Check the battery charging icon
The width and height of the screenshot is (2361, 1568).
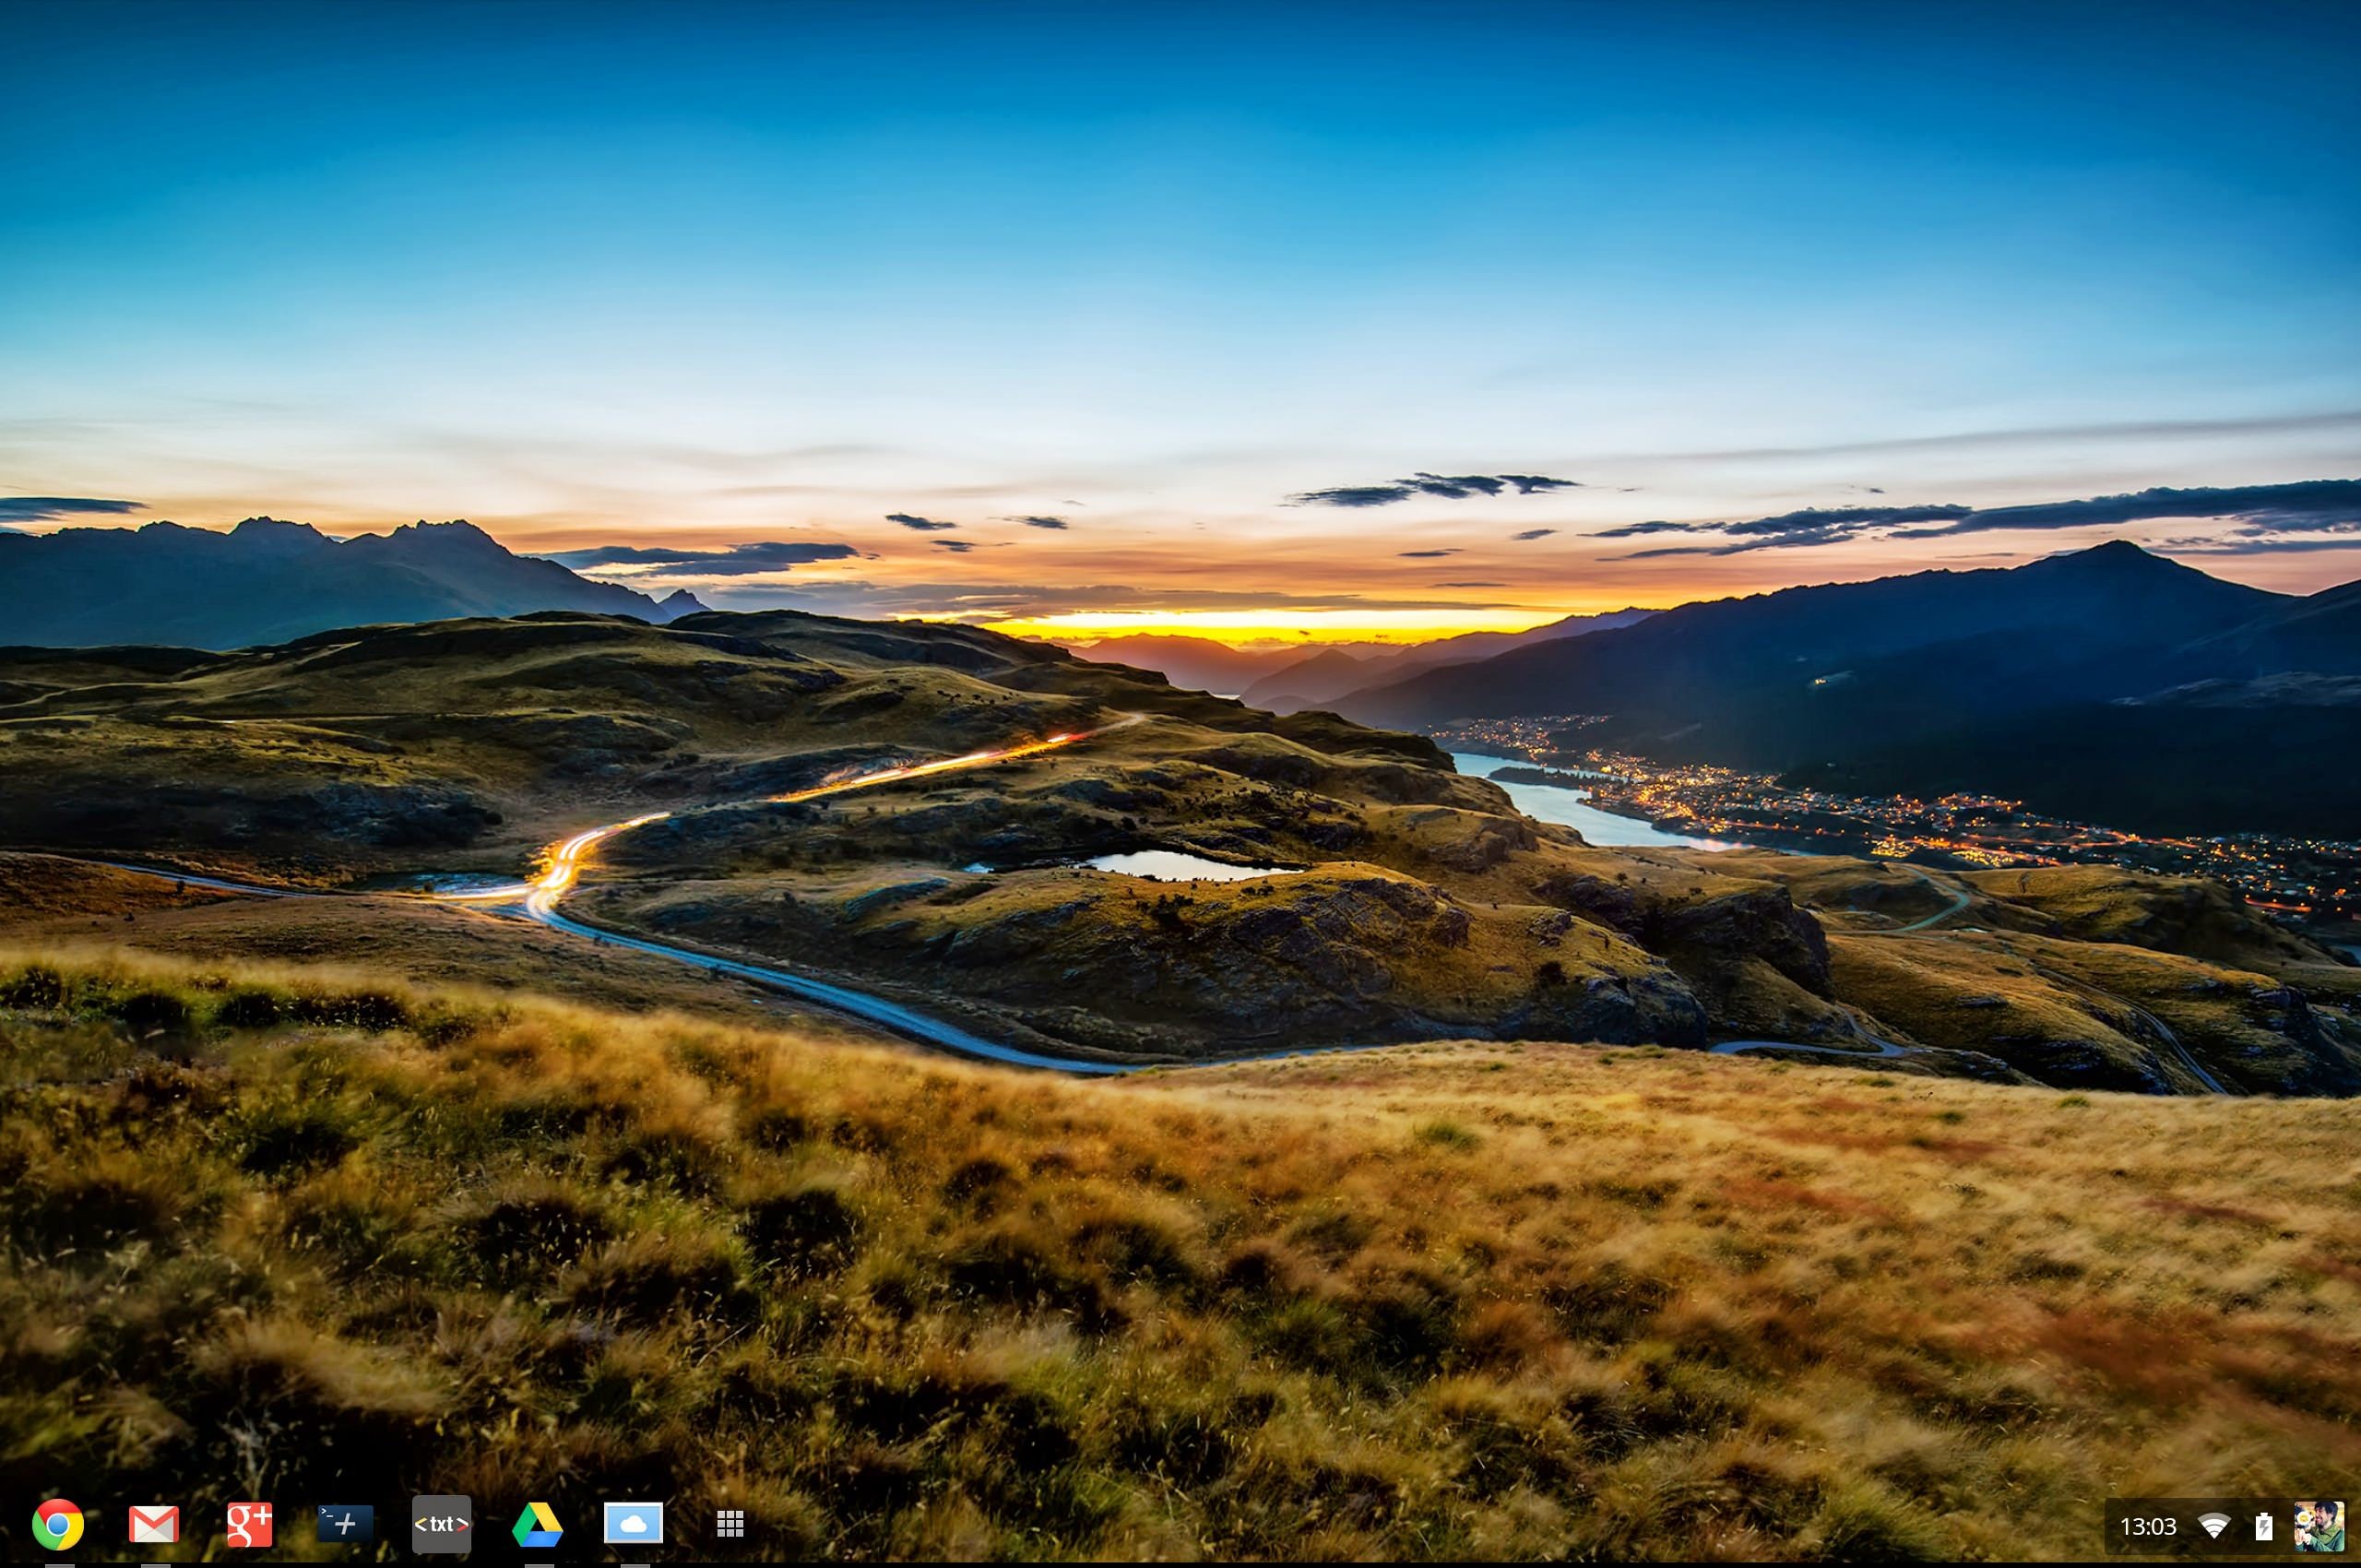pyautogui.click(x=2263, y=1527)
